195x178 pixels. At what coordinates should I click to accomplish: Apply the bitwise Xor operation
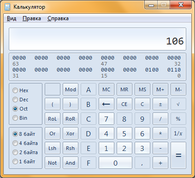click(71, 133)
